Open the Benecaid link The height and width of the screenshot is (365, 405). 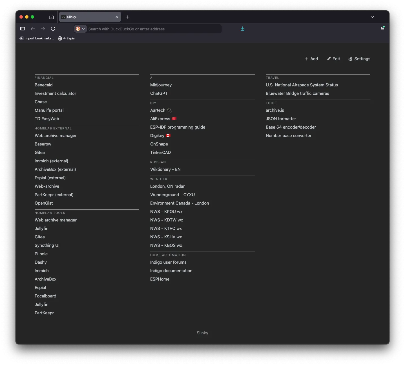pos(44,85)
